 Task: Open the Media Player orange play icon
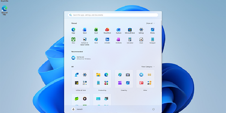coord(85,99)
